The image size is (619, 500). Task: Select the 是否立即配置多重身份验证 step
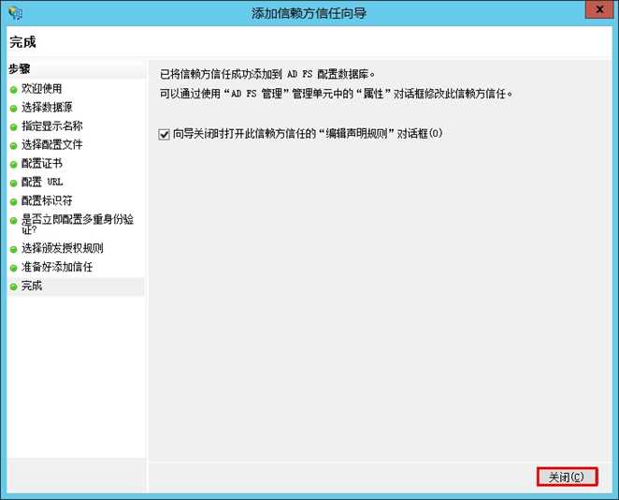(78, 224)
